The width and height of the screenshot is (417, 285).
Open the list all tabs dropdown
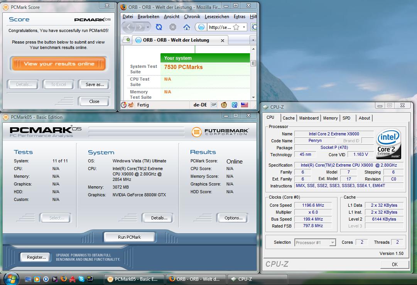253,40
